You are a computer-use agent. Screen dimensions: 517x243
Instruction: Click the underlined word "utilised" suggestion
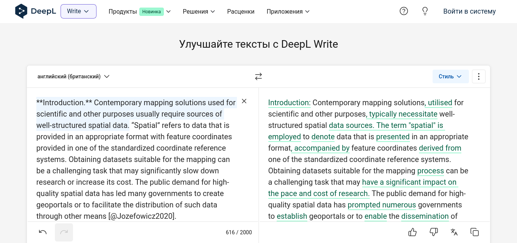pyautogui.click(x=440, y=103)
